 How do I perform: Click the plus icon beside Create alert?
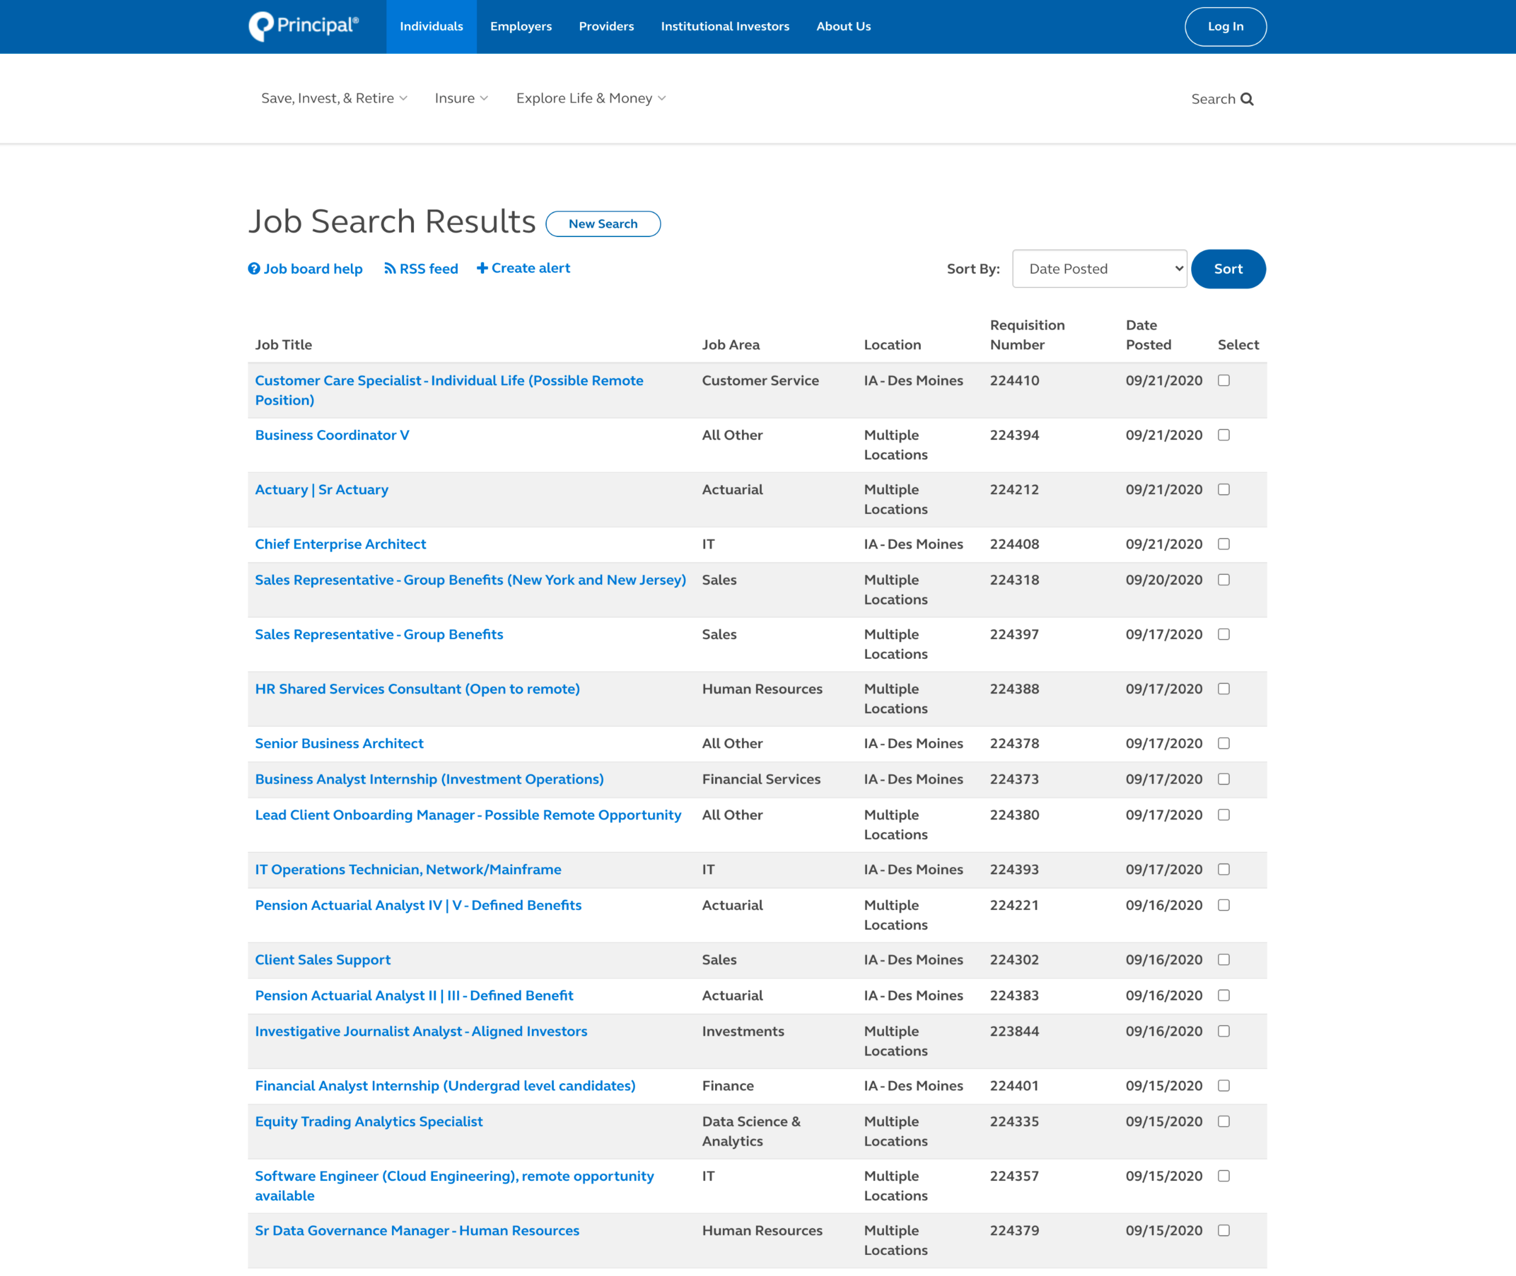[483, 268]
